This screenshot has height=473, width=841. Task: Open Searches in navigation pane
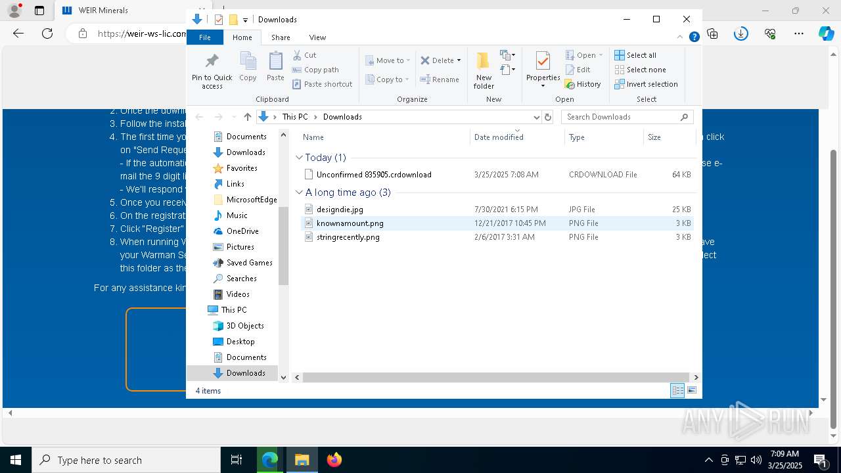point(235,279)
